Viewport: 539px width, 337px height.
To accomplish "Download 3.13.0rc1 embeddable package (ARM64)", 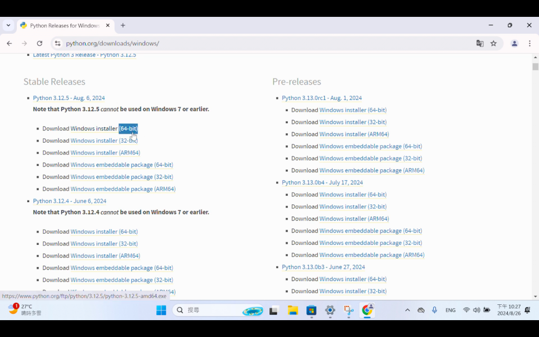I will point(372,170).
